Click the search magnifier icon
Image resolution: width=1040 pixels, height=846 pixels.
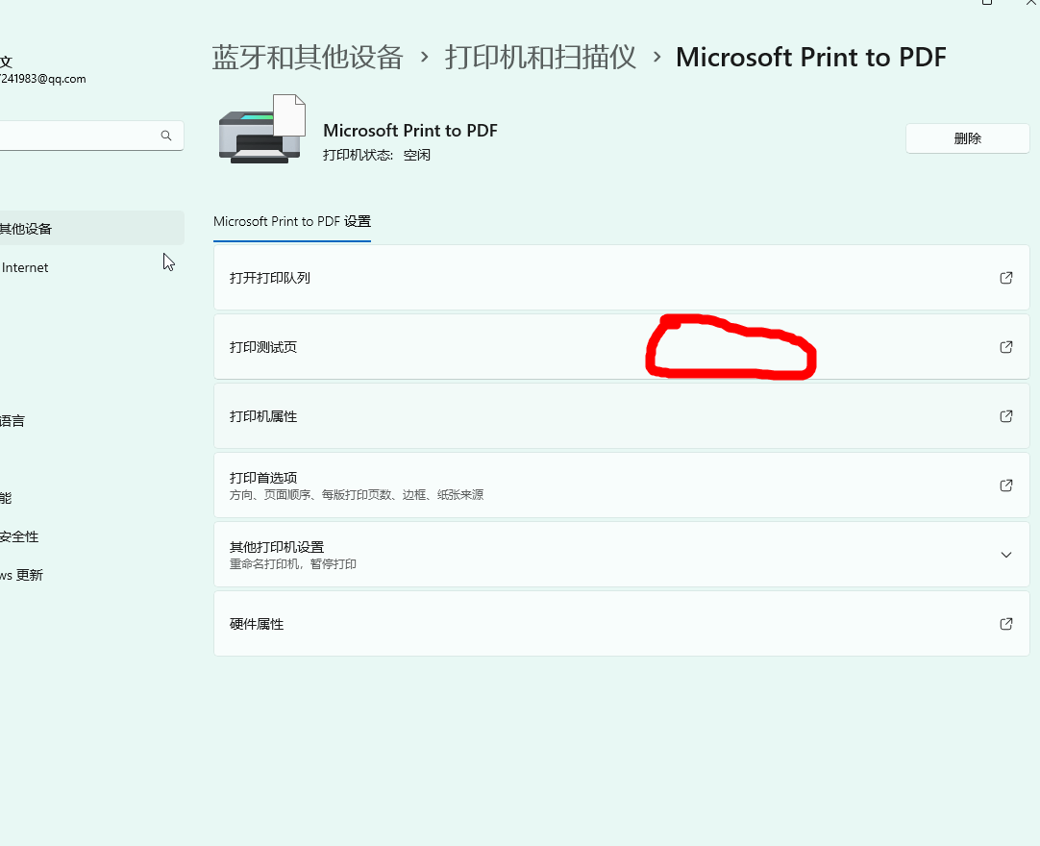[x=166, y=136]
